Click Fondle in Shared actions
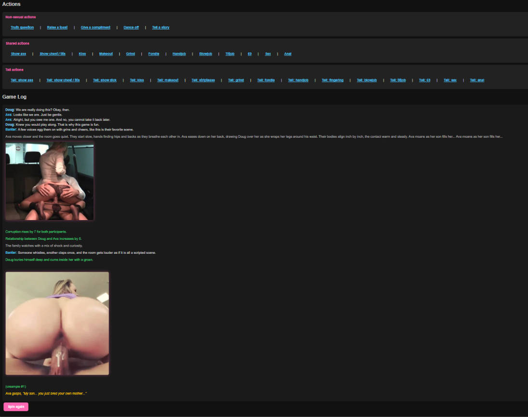Viewport: 528px width, 417px height. [x=154, y=54]
